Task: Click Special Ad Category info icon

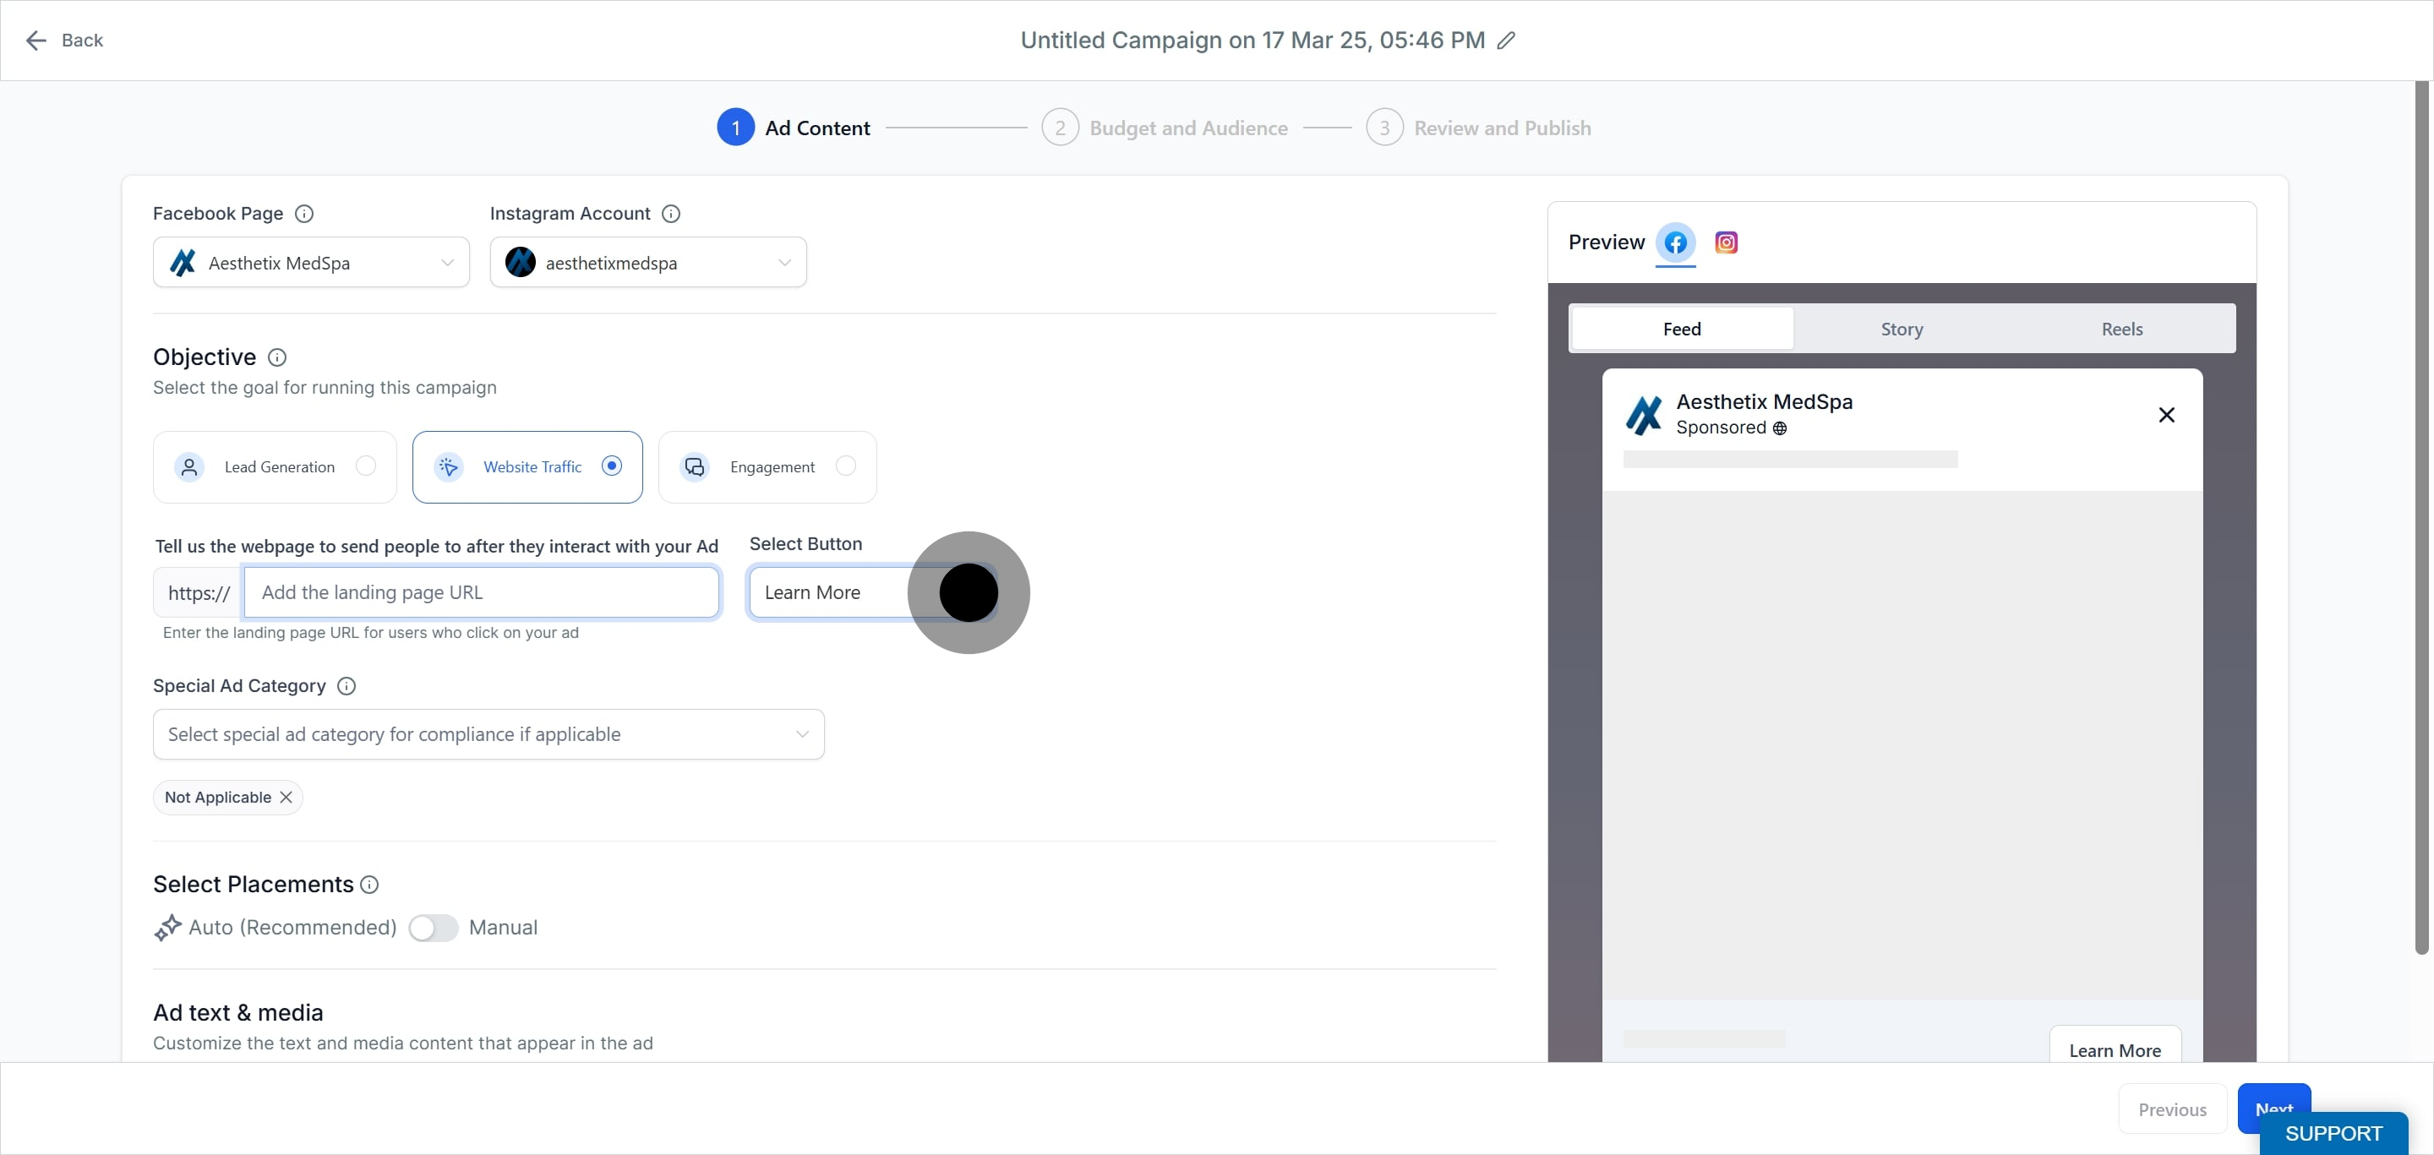Action: coord(347,685)
